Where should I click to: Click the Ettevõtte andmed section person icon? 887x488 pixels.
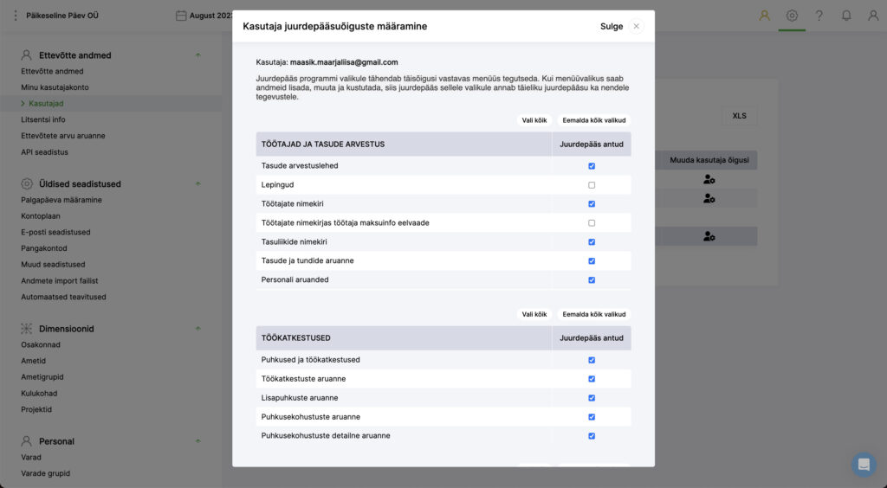click(x=27, y=55)
